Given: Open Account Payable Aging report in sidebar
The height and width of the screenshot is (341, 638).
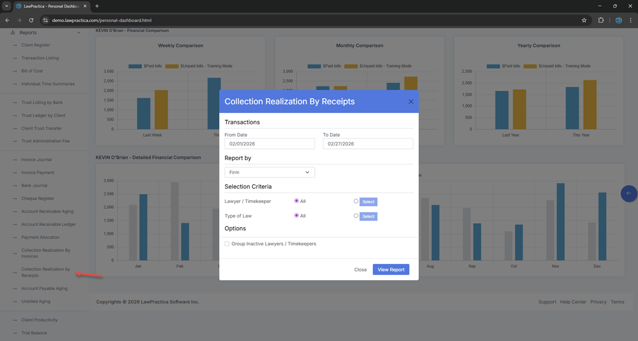Looking at the screenshot, I should coord(44,288).
